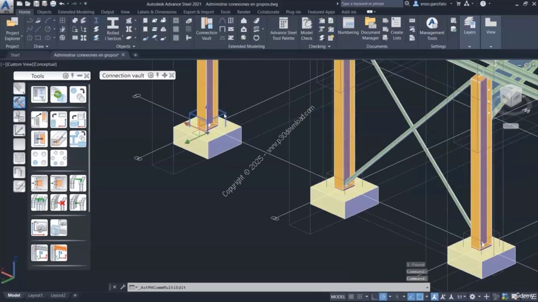This screenshot has height=302, width=538.
Task: Toggle polar tracking in status bar
Action: point(383,297)
